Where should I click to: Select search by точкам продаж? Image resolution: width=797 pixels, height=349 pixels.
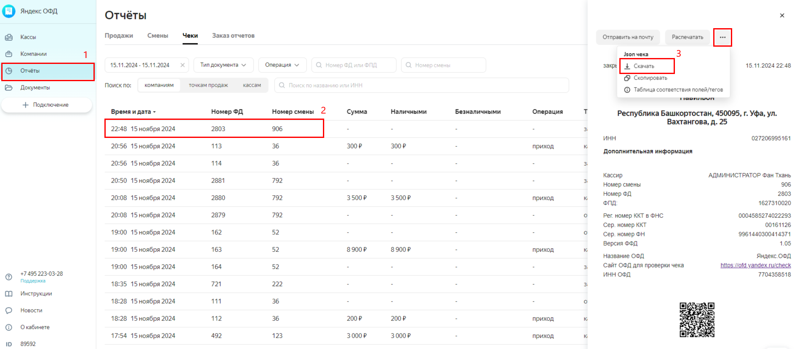208,85
